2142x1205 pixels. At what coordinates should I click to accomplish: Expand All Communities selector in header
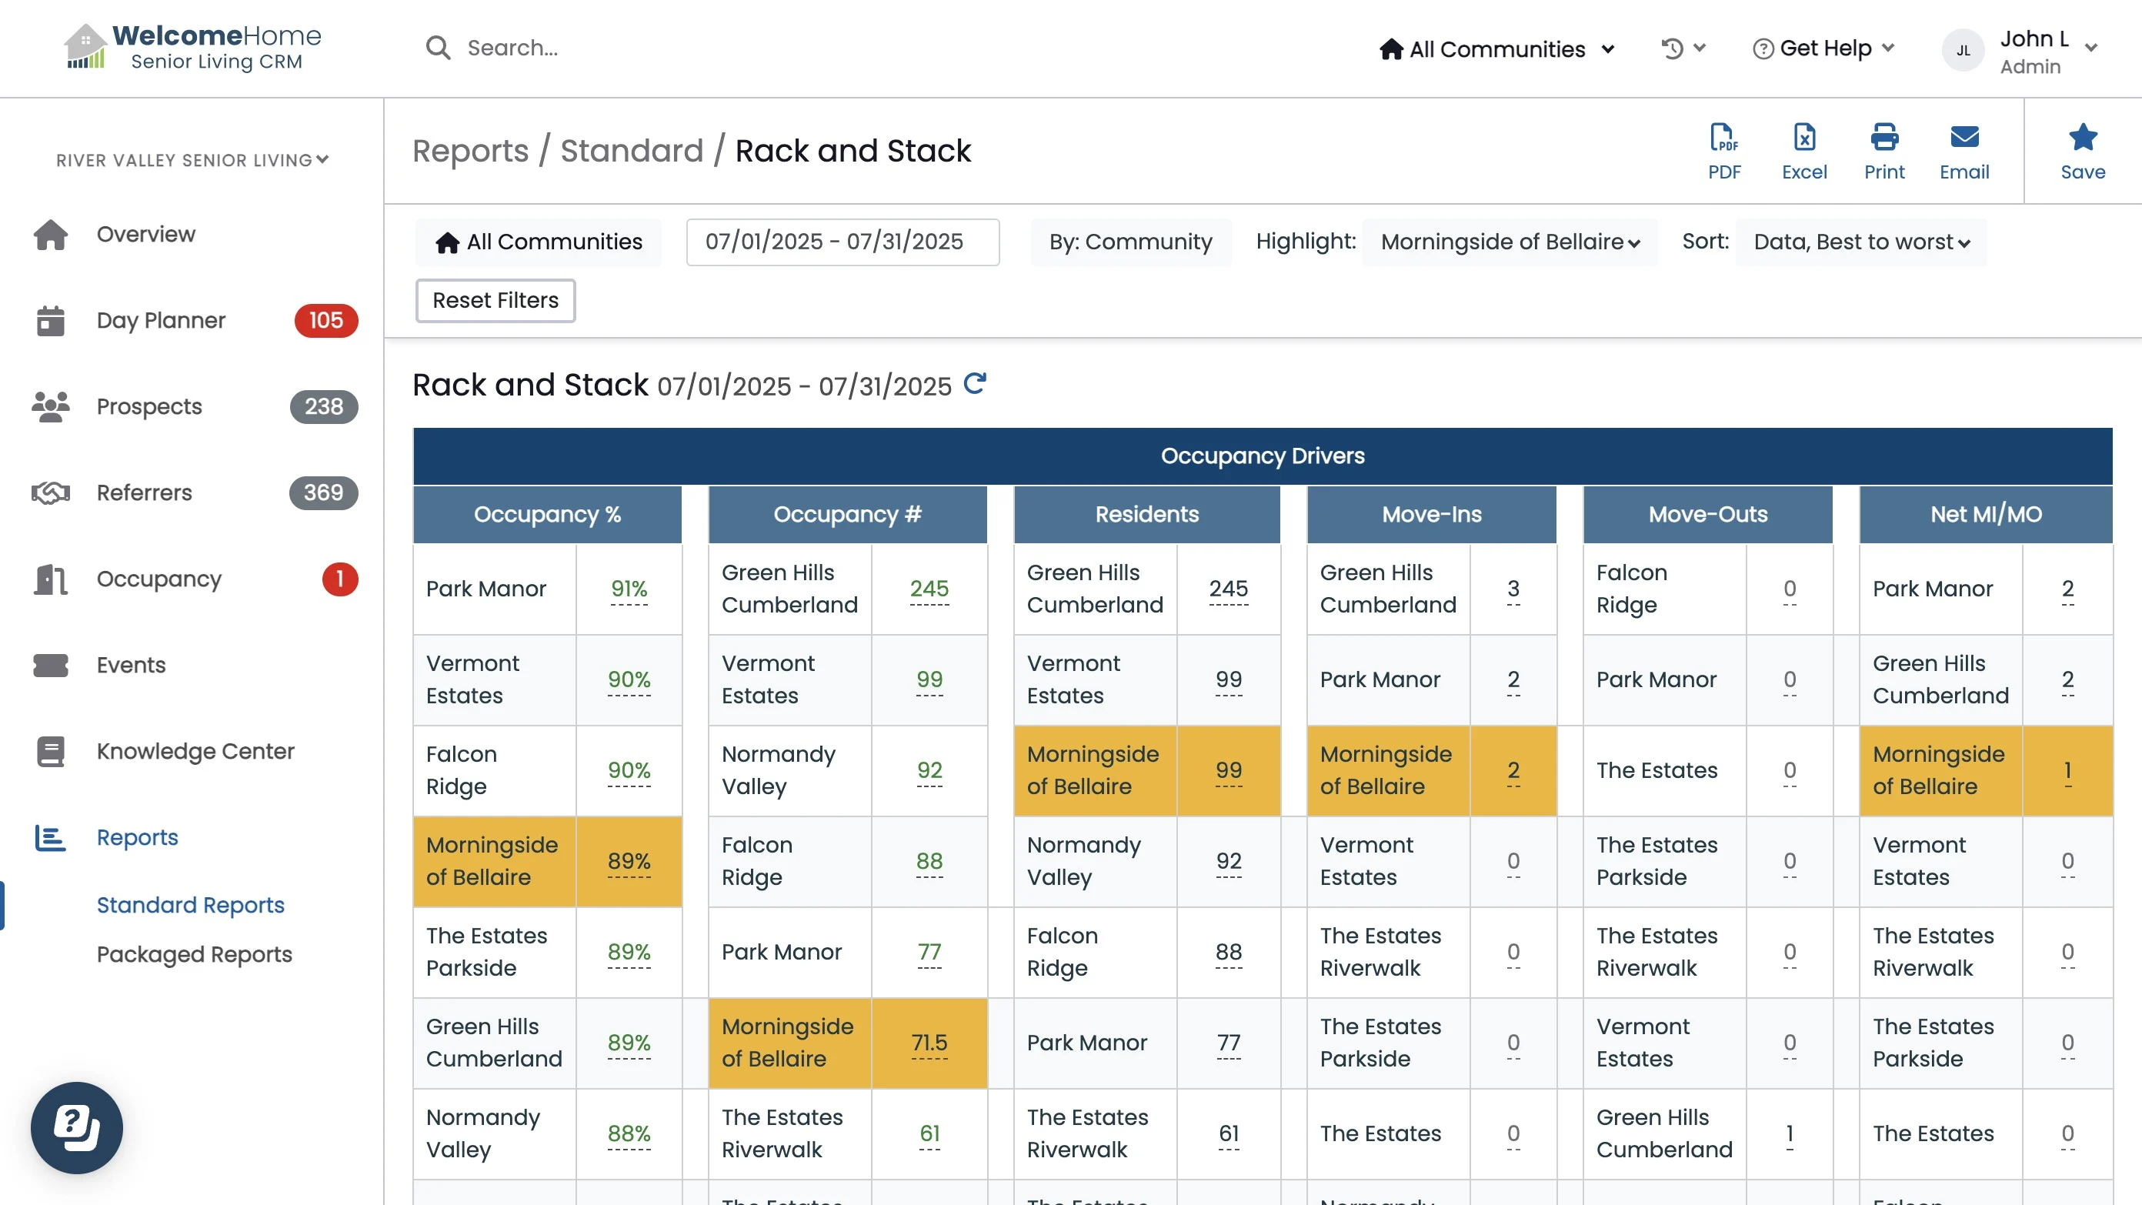point(1496,49)
